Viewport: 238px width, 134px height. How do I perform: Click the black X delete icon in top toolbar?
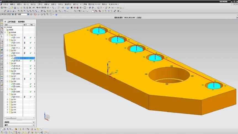point(30,7)
